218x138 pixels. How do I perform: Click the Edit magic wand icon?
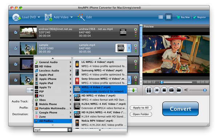coord(81,17)
